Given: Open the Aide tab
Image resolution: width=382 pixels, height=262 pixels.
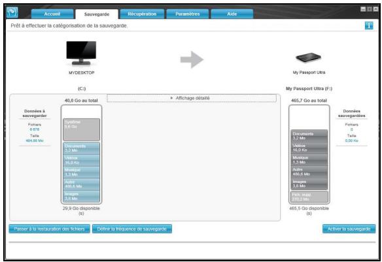Looking at the screenshot, I should [x=232, y=14].
